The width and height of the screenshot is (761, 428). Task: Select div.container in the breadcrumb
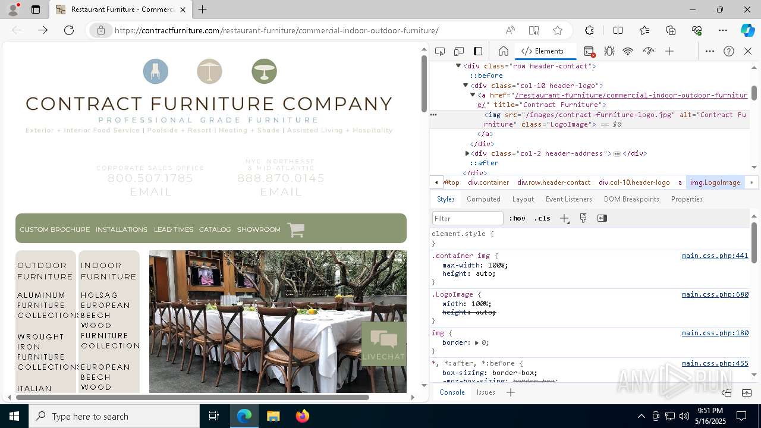click(x=488, y=182)
